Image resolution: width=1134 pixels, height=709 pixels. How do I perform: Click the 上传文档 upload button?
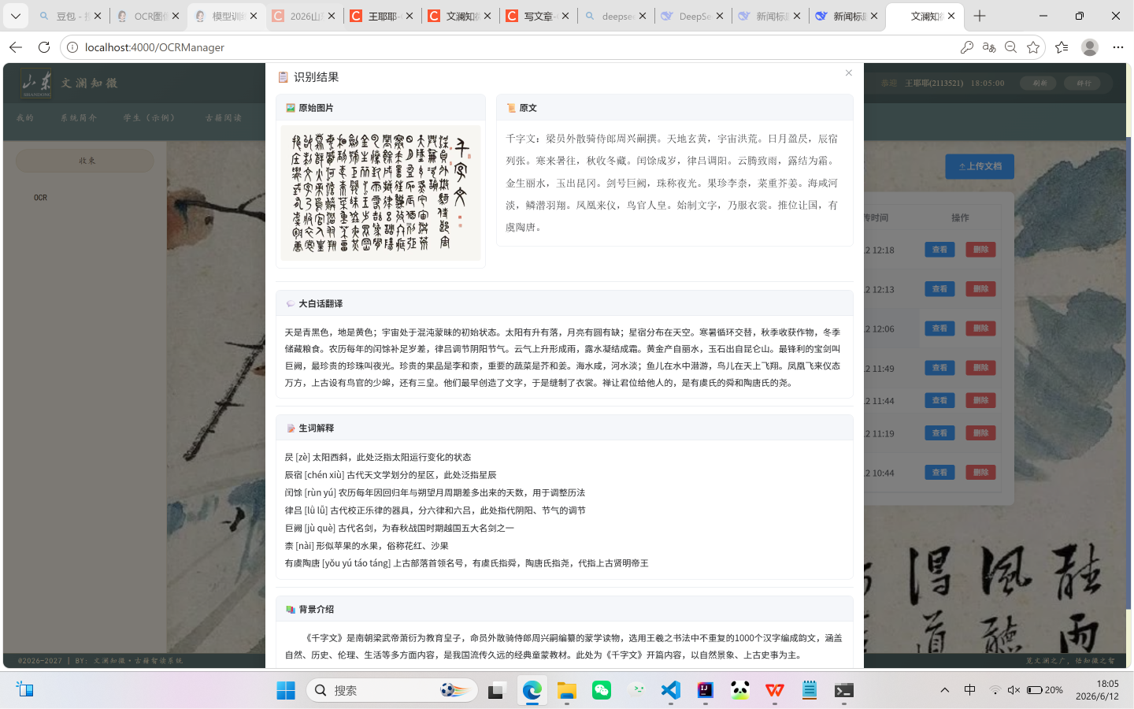pyautogui.click(x=980, y=166)
